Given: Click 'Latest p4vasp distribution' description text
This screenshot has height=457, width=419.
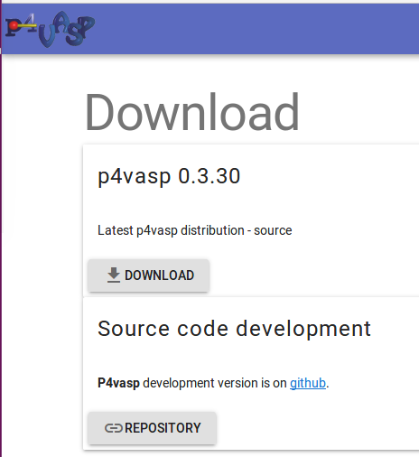Looking at the screenshot, I should [x=171, y=230].
